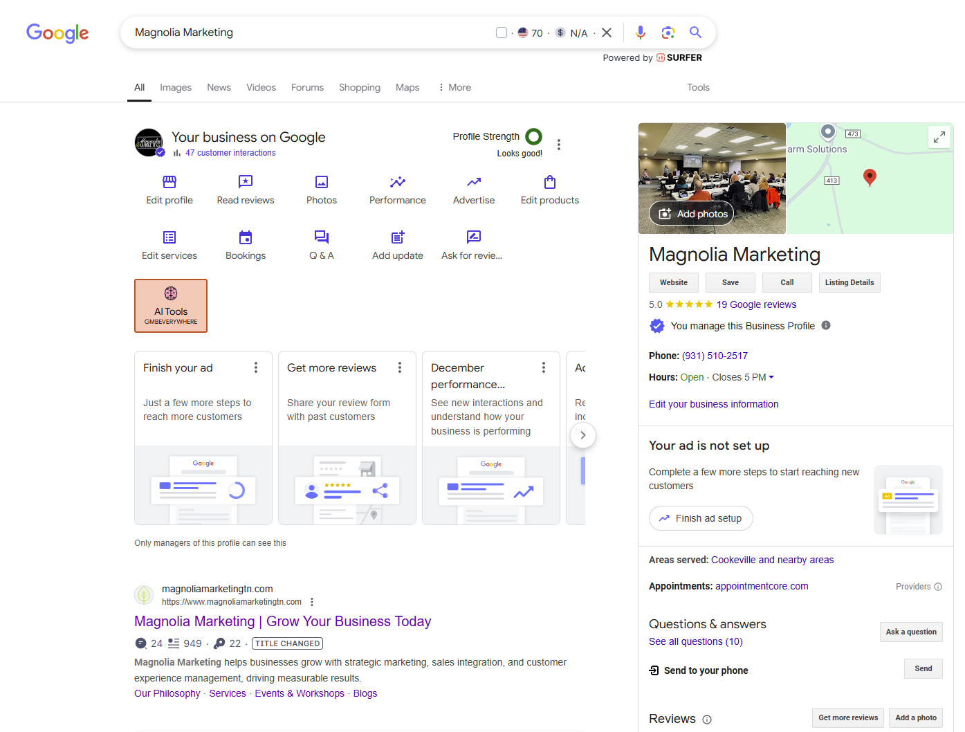Open Magnolia Marketing search result title

click(x=282, y=621)
